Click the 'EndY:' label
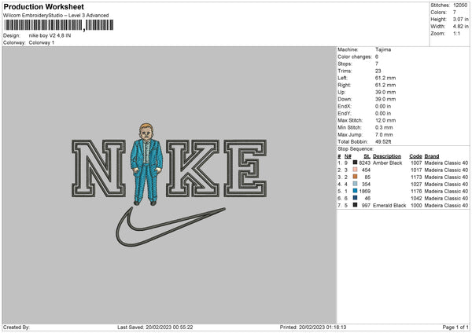The image size is (472, 333). (x=345, y=114)
